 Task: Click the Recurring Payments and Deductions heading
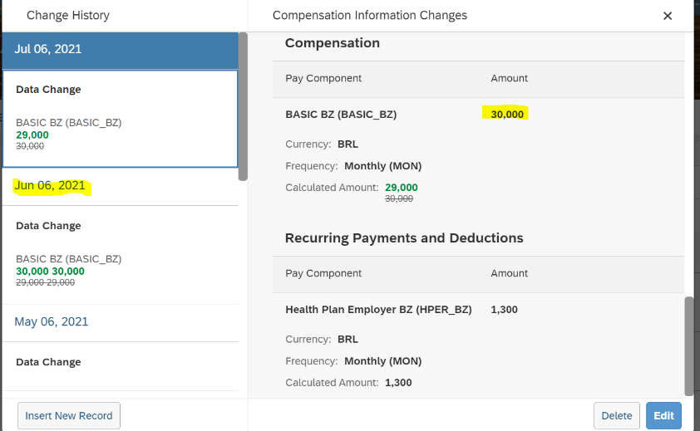click(x=404, y=238)
